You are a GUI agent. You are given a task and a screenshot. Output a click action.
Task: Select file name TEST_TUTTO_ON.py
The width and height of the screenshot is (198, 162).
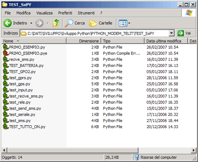[27, 127]
